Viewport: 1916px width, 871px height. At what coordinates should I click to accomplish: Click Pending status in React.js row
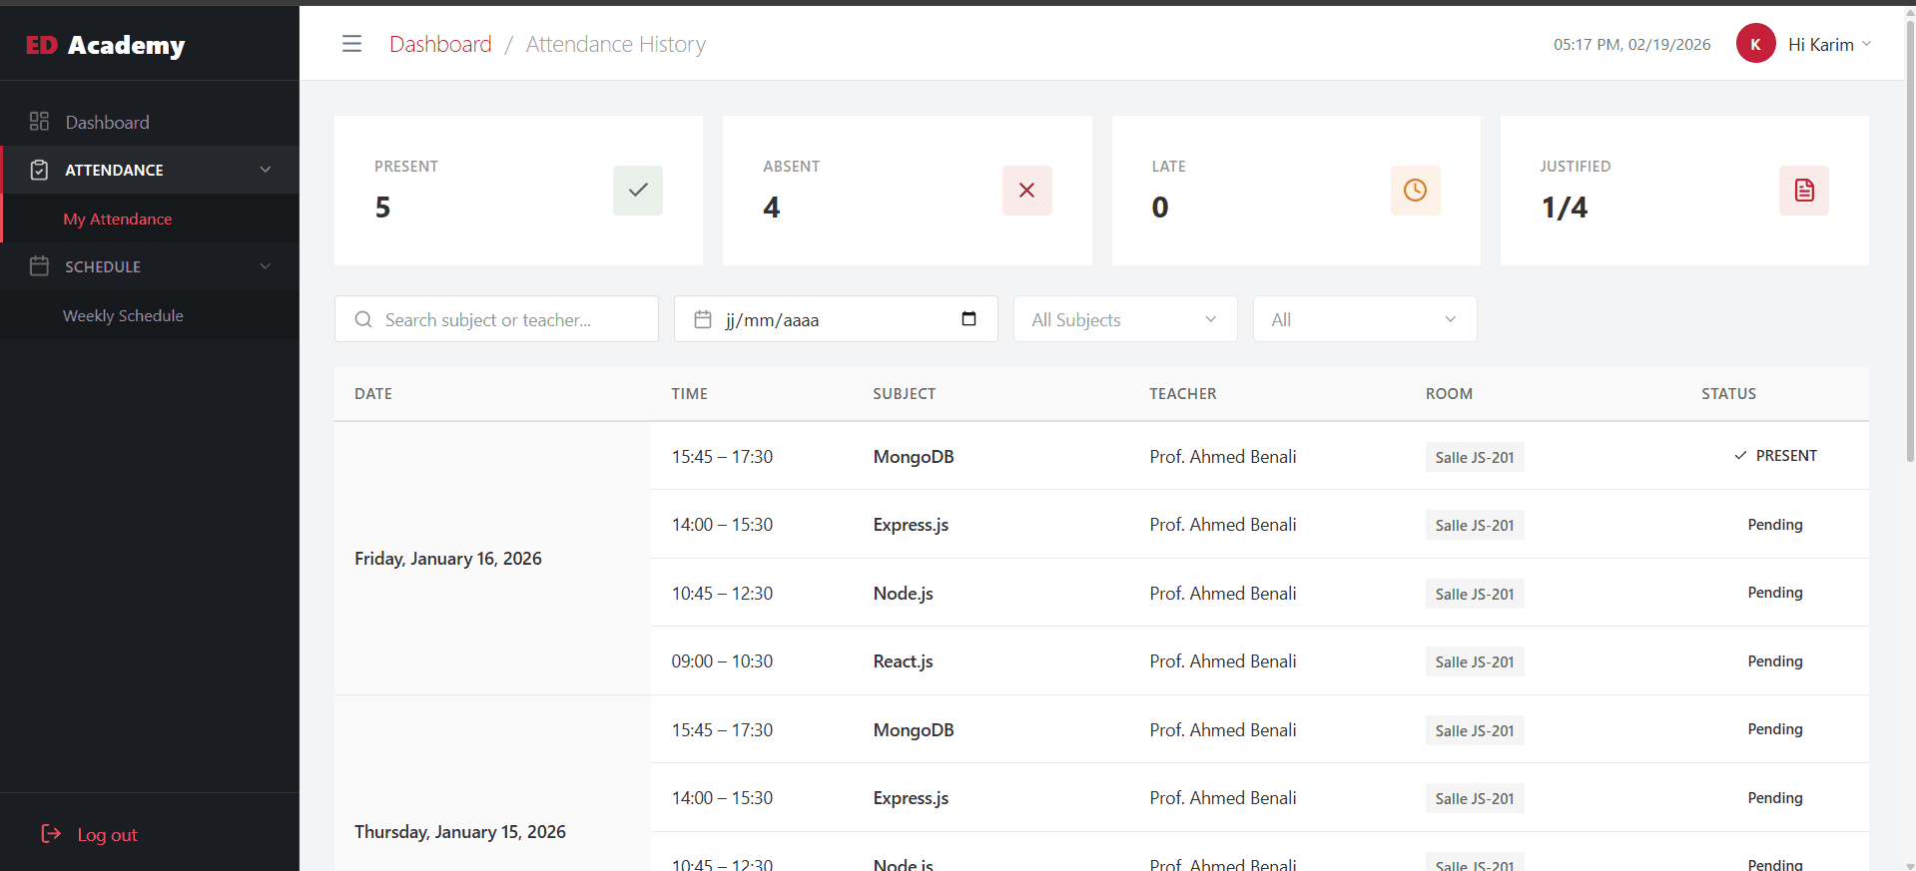tap(1775, 661)
